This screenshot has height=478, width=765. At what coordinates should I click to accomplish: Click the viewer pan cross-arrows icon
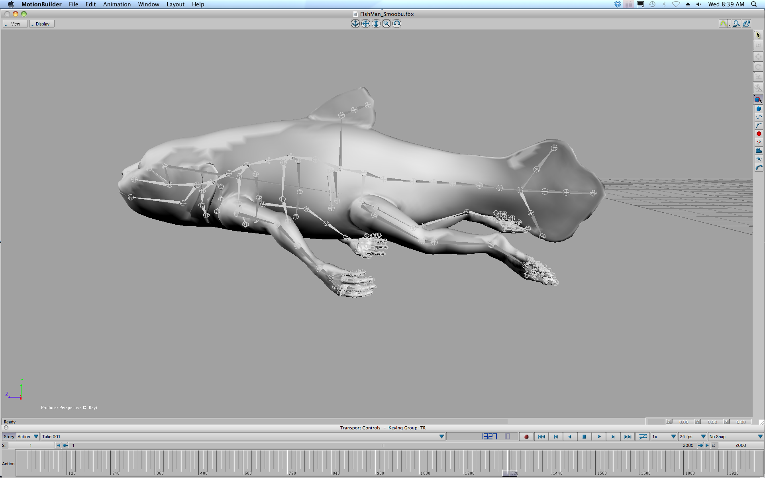[x=365, y=24]
